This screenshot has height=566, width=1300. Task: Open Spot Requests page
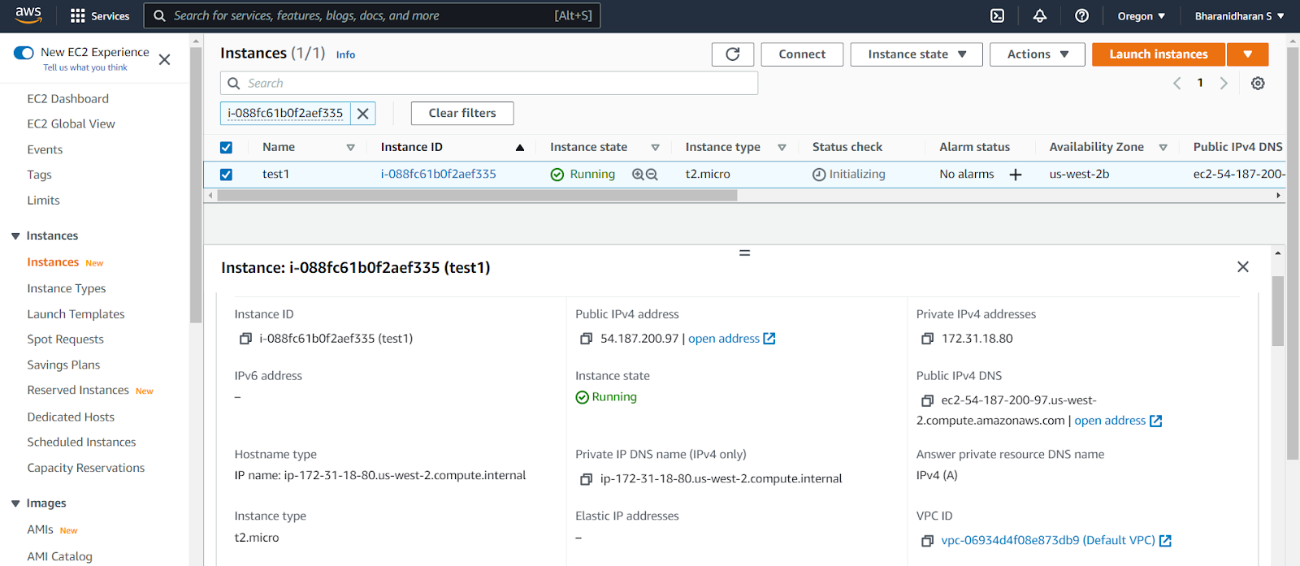(x=65, y=339)
